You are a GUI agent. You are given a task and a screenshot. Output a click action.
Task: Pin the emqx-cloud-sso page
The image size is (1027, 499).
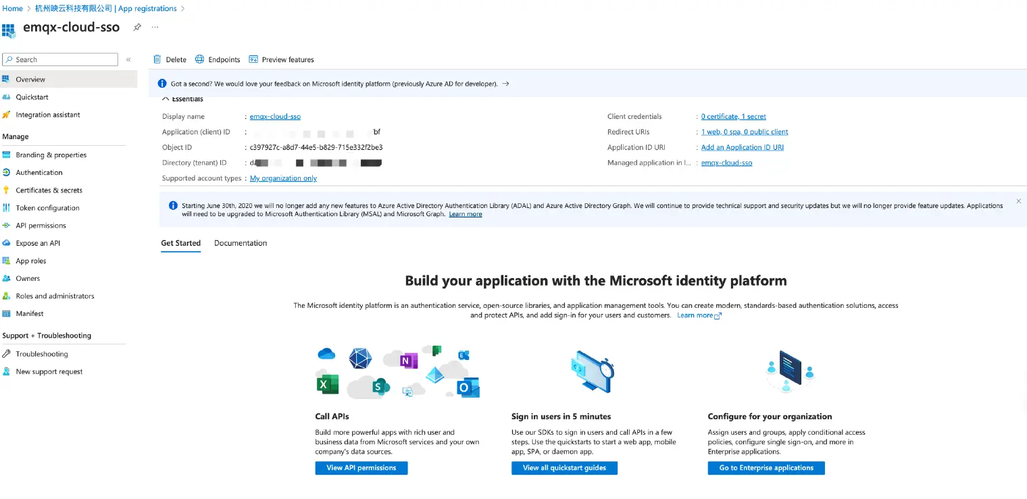(137, 27)
